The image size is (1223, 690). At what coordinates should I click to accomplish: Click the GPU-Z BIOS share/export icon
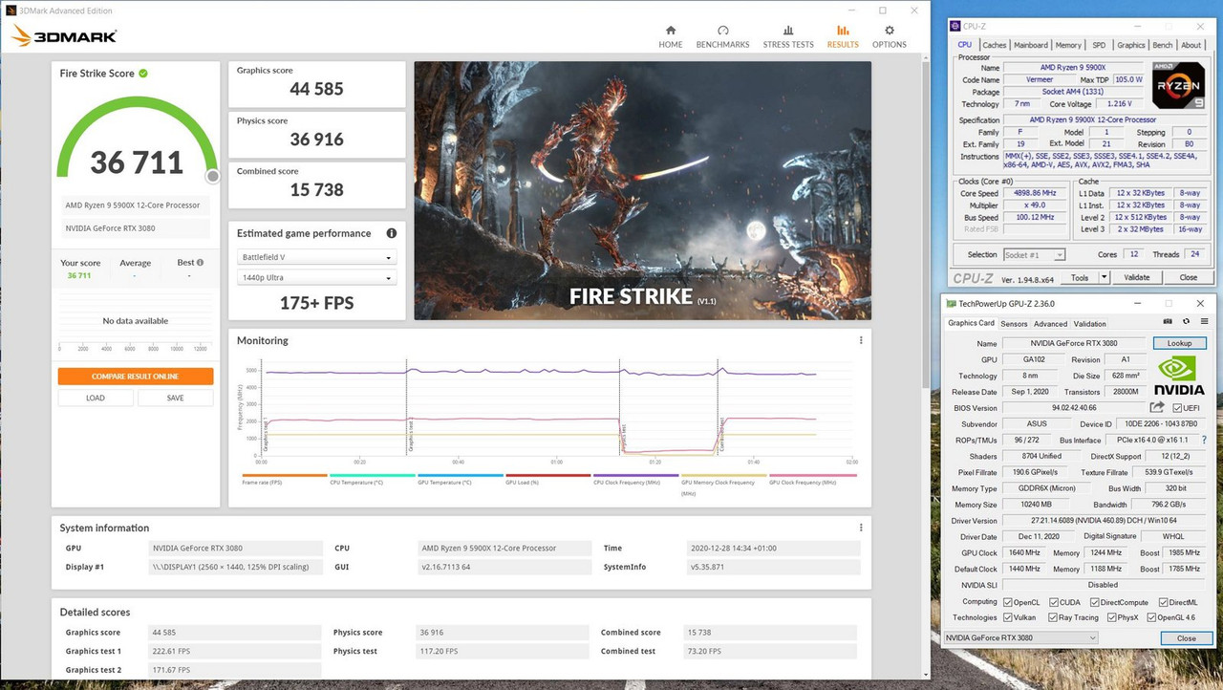pyautogui.click(x=1157, y=407)
